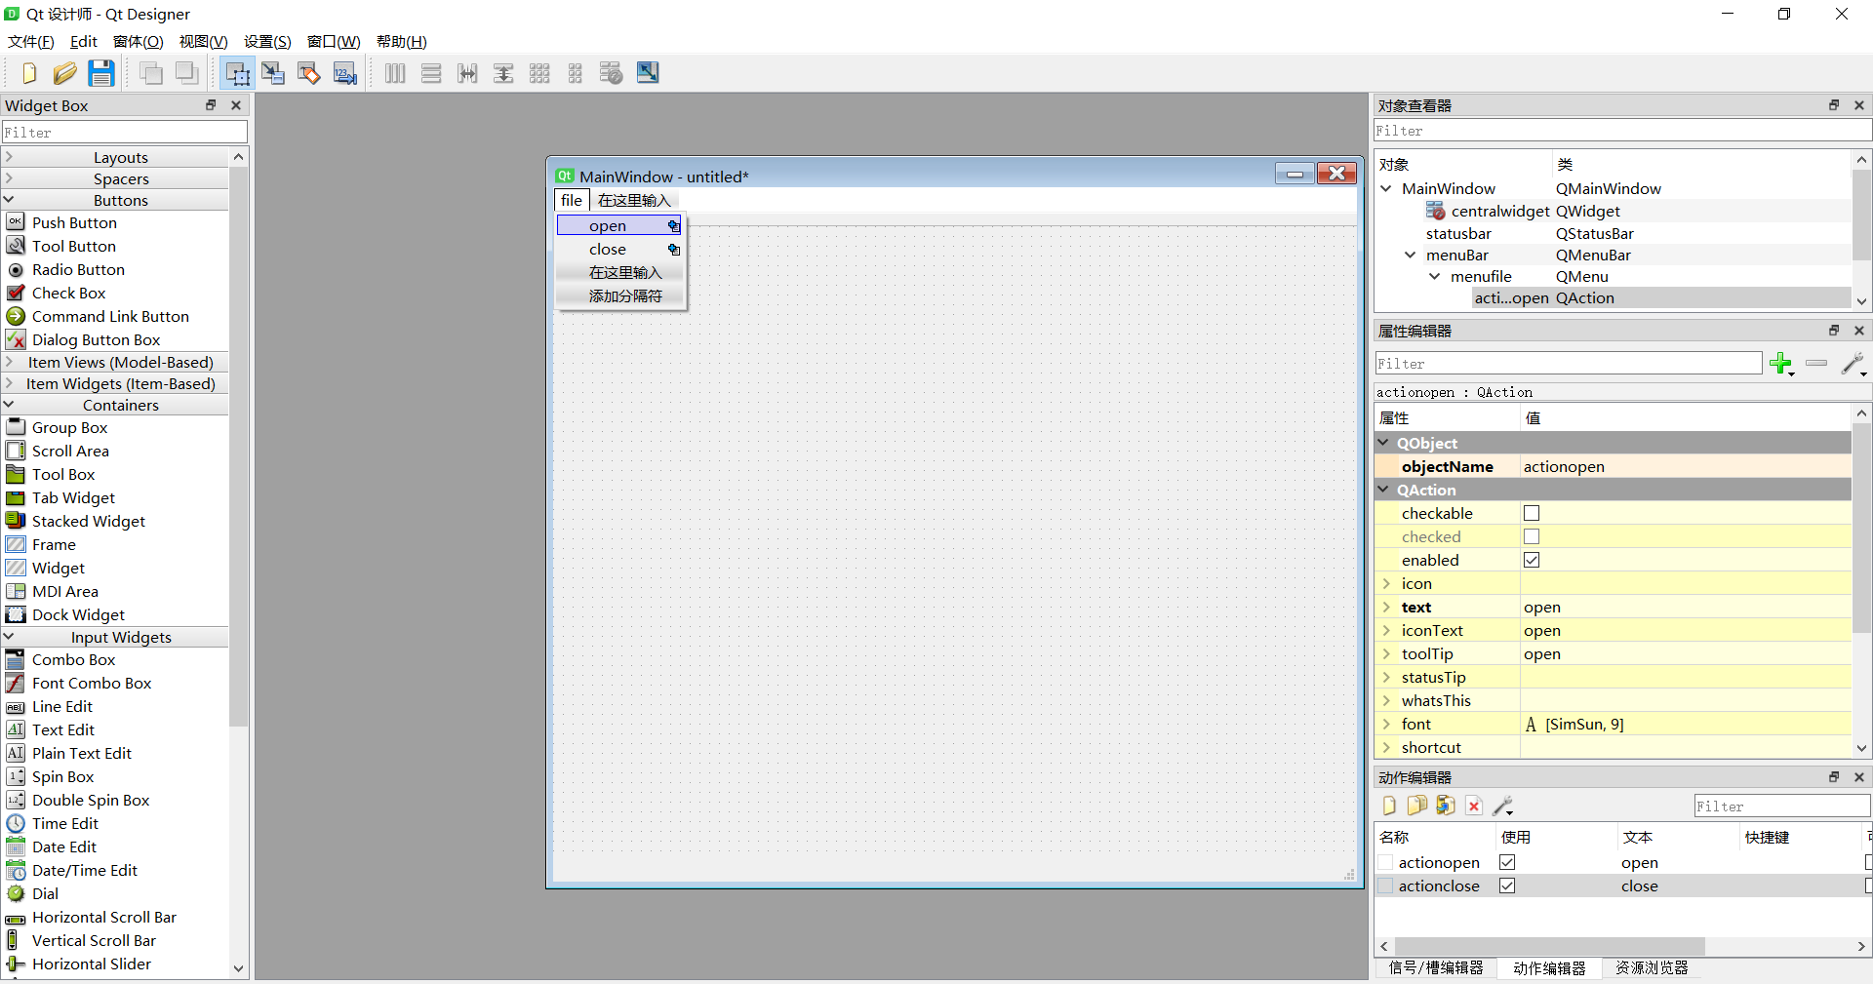Toggle the used checkbox for actionopen
This screenshot has height=984, width=1873.
coord(1507,862)
